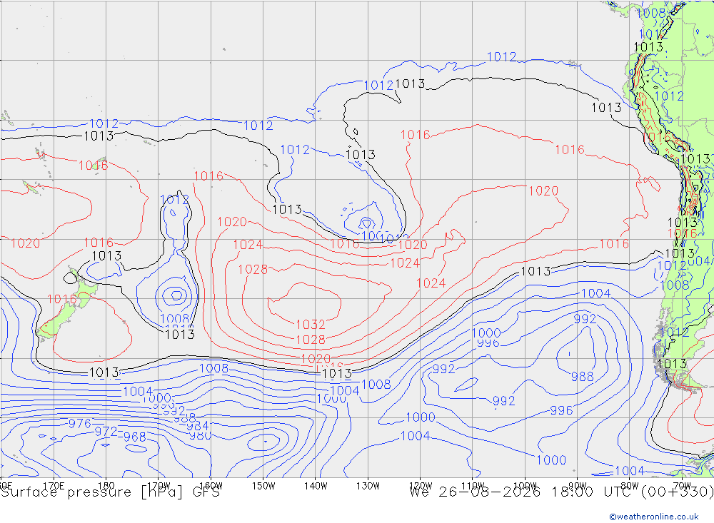Screen dimensions: 714x523
Task: Select the 968 isobar label
Action: [x=135, y=437]
